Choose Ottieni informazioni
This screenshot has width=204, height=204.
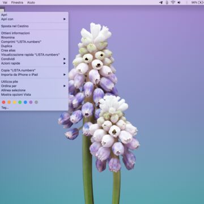pos(34,33)
